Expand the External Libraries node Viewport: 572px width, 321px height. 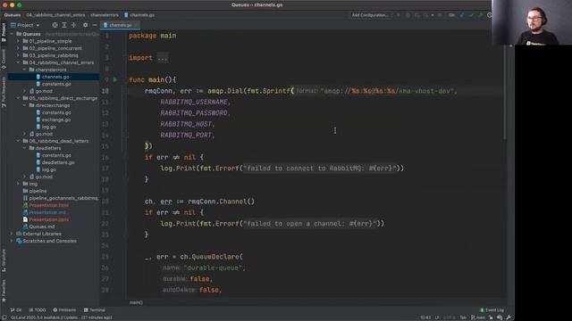click(x=12, y=234)
